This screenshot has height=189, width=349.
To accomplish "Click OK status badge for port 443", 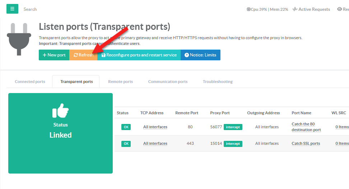I will [x=126, y=144].
